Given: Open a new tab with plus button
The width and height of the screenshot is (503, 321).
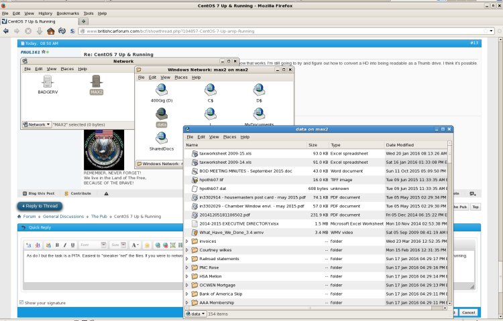Looking at the screenshot, I should (x=83, y=21).
